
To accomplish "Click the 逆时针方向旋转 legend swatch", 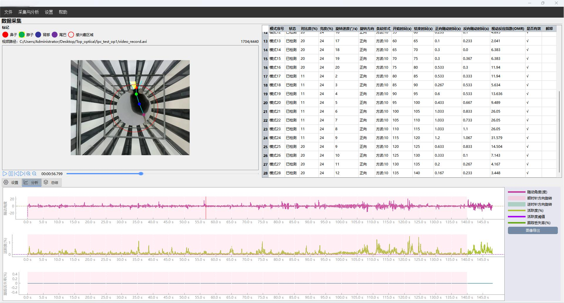I will [516, 204].
